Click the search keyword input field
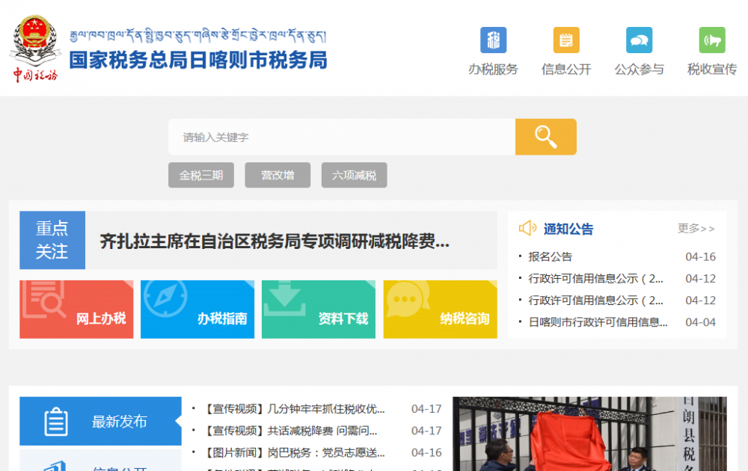Image resolution: width=748 pixels, height=471 pixels. point(337,137)
